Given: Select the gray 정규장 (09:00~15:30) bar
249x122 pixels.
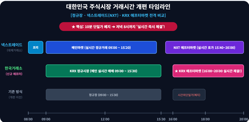Looking at the screenshot, I should 104,95.
